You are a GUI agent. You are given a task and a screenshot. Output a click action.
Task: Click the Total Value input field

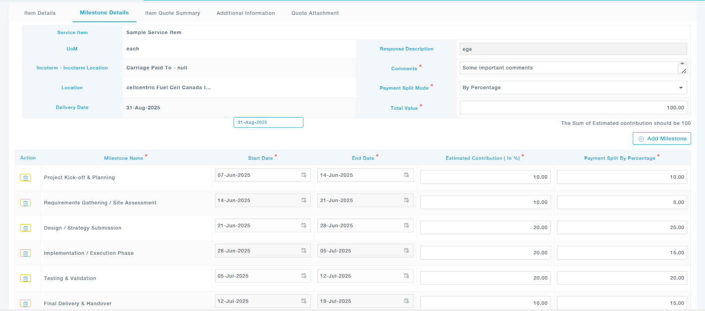pos(573,108)
